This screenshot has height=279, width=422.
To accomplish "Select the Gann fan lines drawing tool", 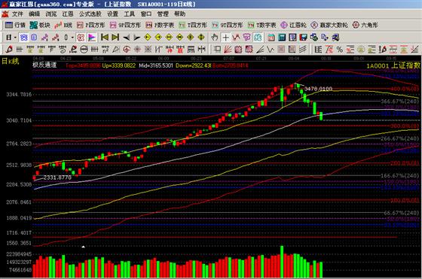I will (228, 50).
